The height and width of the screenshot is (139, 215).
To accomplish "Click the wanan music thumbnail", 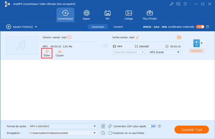I will pos(22,45).
